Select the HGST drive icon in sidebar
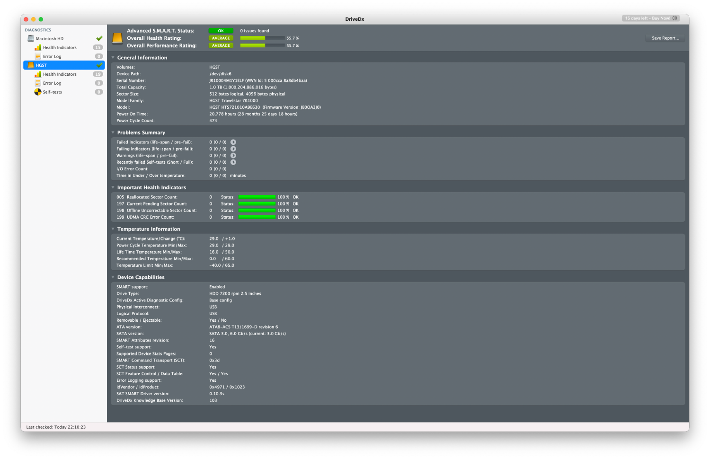The height and width of the screenshot is (459, 710). [31, 65]
